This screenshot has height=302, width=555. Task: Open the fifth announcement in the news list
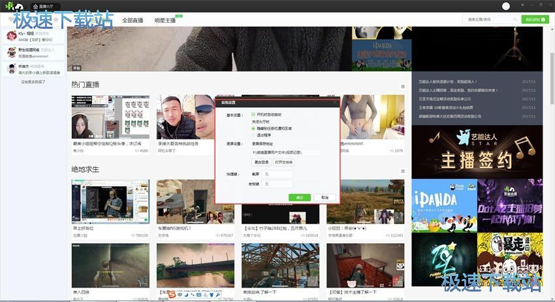pyautogui.click(x=450, y=116)
